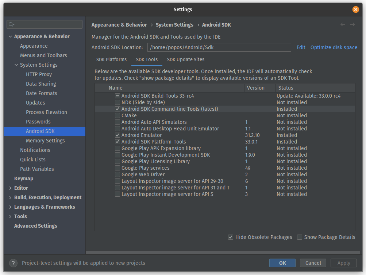Close the Settings dialog with orange X
Image resolution: width=366 pixels, height=275 pixels.
[355, 9]
